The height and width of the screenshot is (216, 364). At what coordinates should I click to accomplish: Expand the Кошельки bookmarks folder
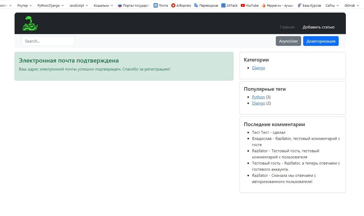104,5
